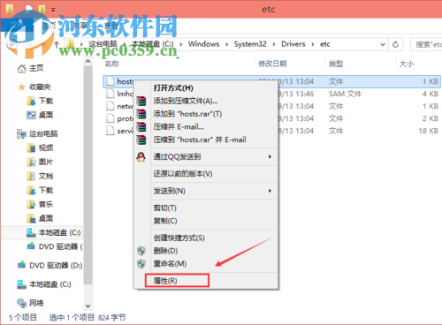This screenshot has width=442, height=325.
Task: Sort by Date modified (修改日期) column
Action: (272, 64)
